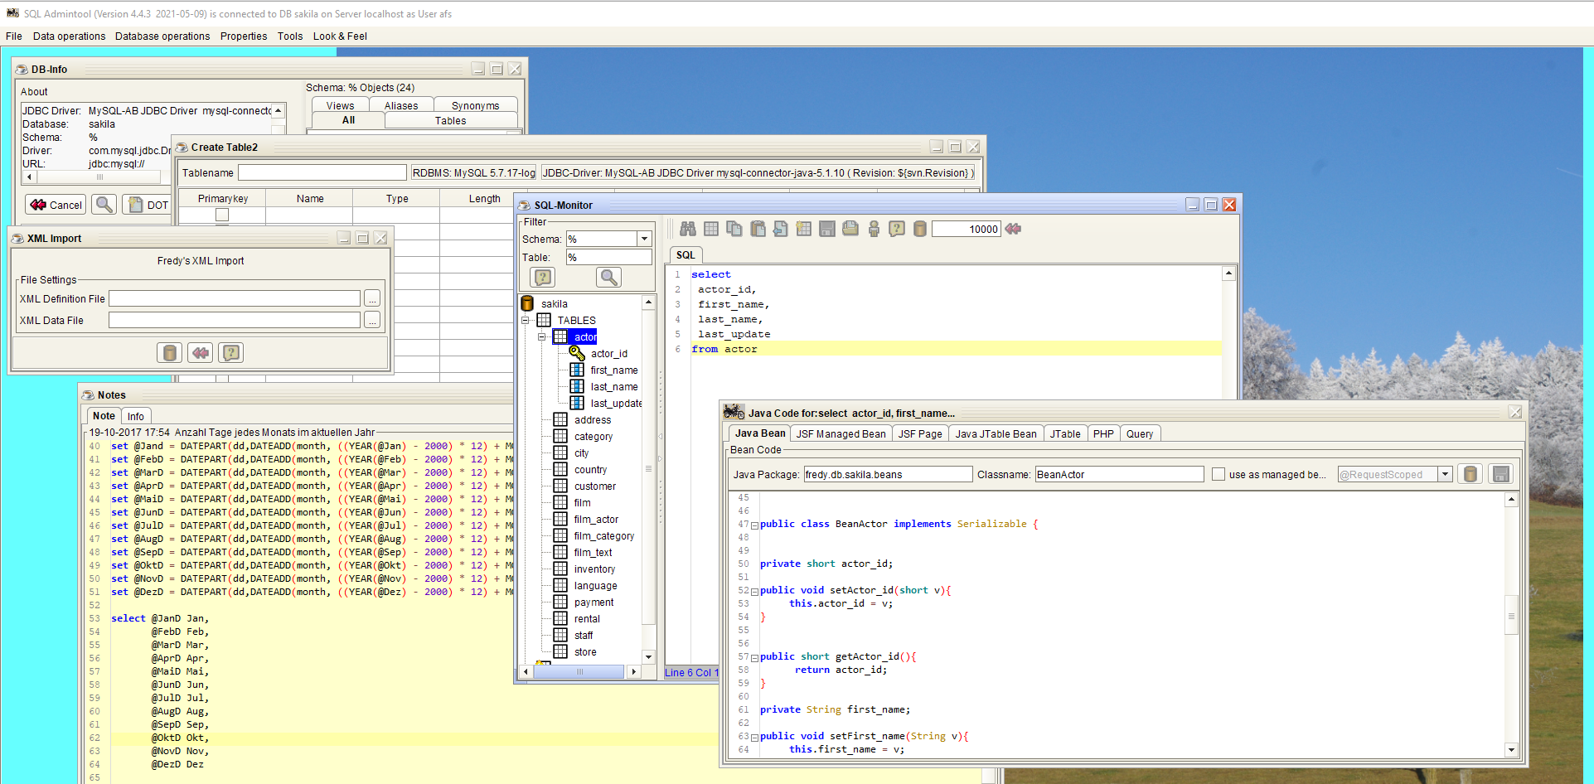Click the paste clipboard icon in SQL-Monitor
The image size is (1594, 784).
point(758,229)
